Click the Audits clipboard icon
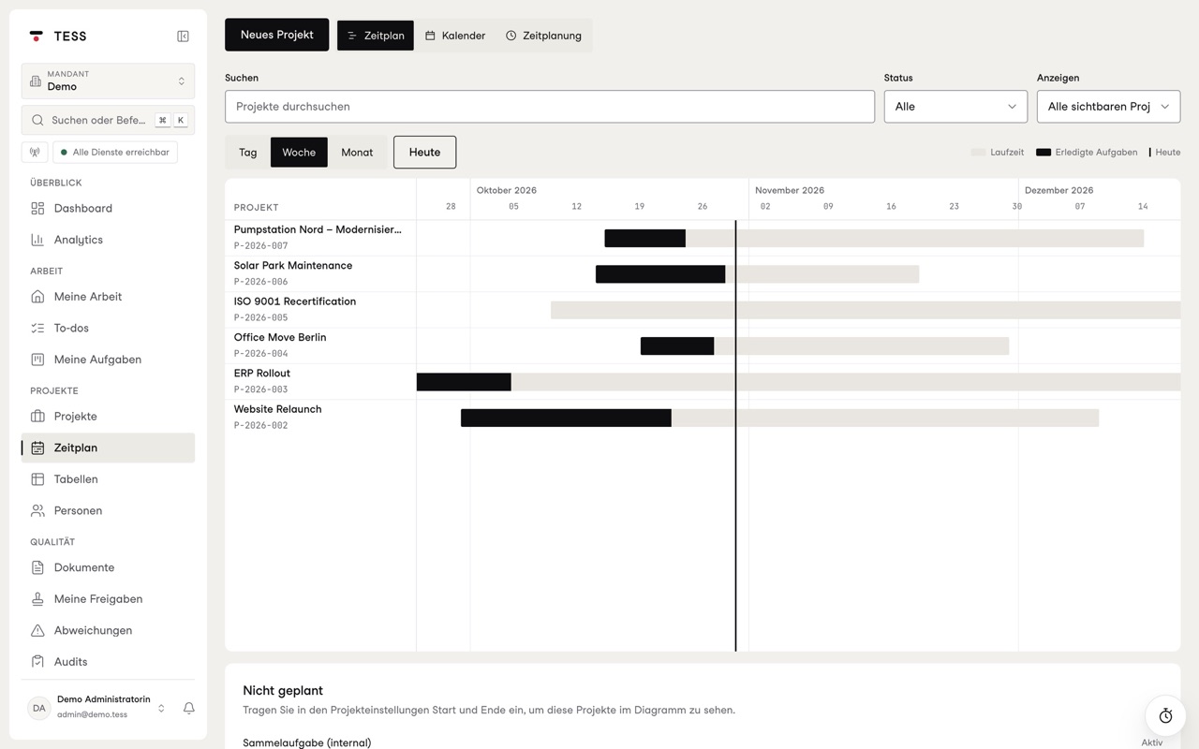The height and width of the screenshot is (749, 1199). 37,662
